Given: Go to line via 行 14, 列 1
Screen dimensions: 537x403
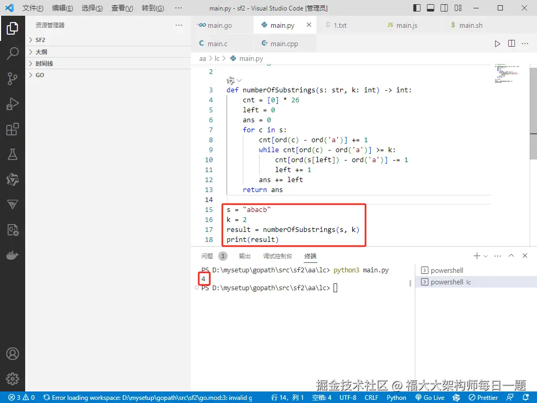Looking at the screenshot, I should coord(287,398).
